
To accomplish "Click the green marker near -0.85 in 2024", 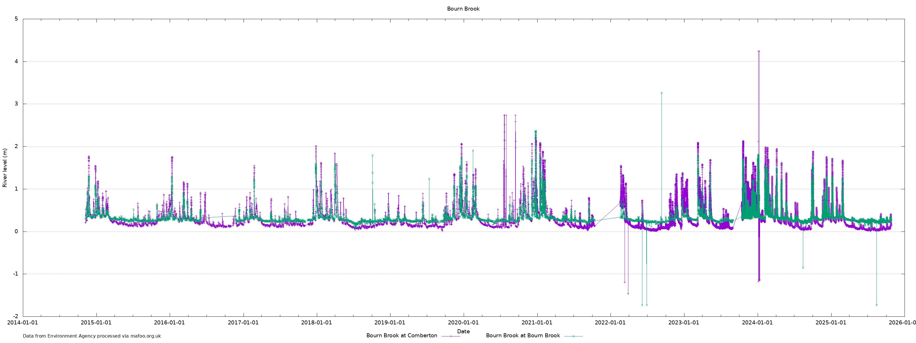I will coord(803,267).
